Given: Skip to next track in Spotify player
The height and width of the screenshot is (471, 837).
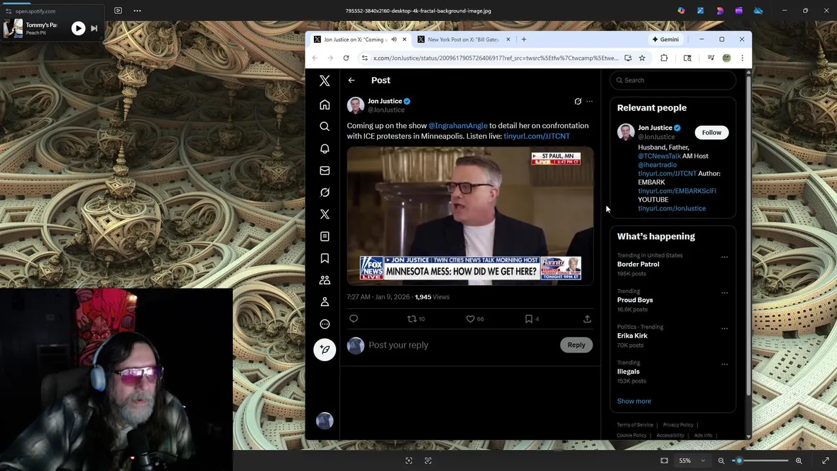Looking at the screenshot, I should [94, 28].
